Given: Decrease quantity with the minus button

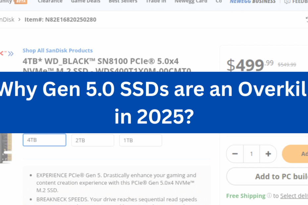Looking at the screenshot, I should pyautogui.click(x=235, y=154).
